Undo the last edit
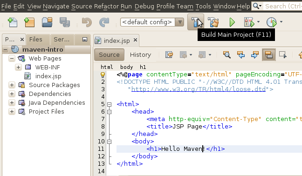302x176 pixels. pos(87,22)
